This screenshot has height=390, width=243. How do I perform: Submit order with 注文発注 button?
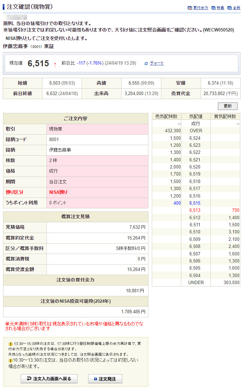pyautogui.click(x=105, y=379)
